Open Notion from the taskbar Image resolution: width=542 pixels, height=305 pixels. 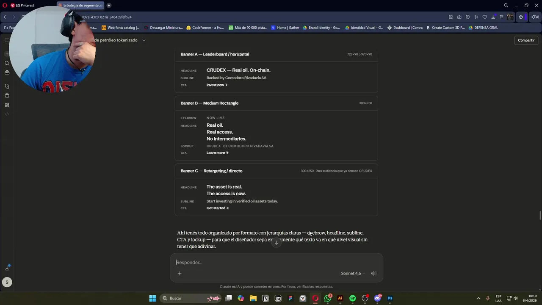pos(266,298)
